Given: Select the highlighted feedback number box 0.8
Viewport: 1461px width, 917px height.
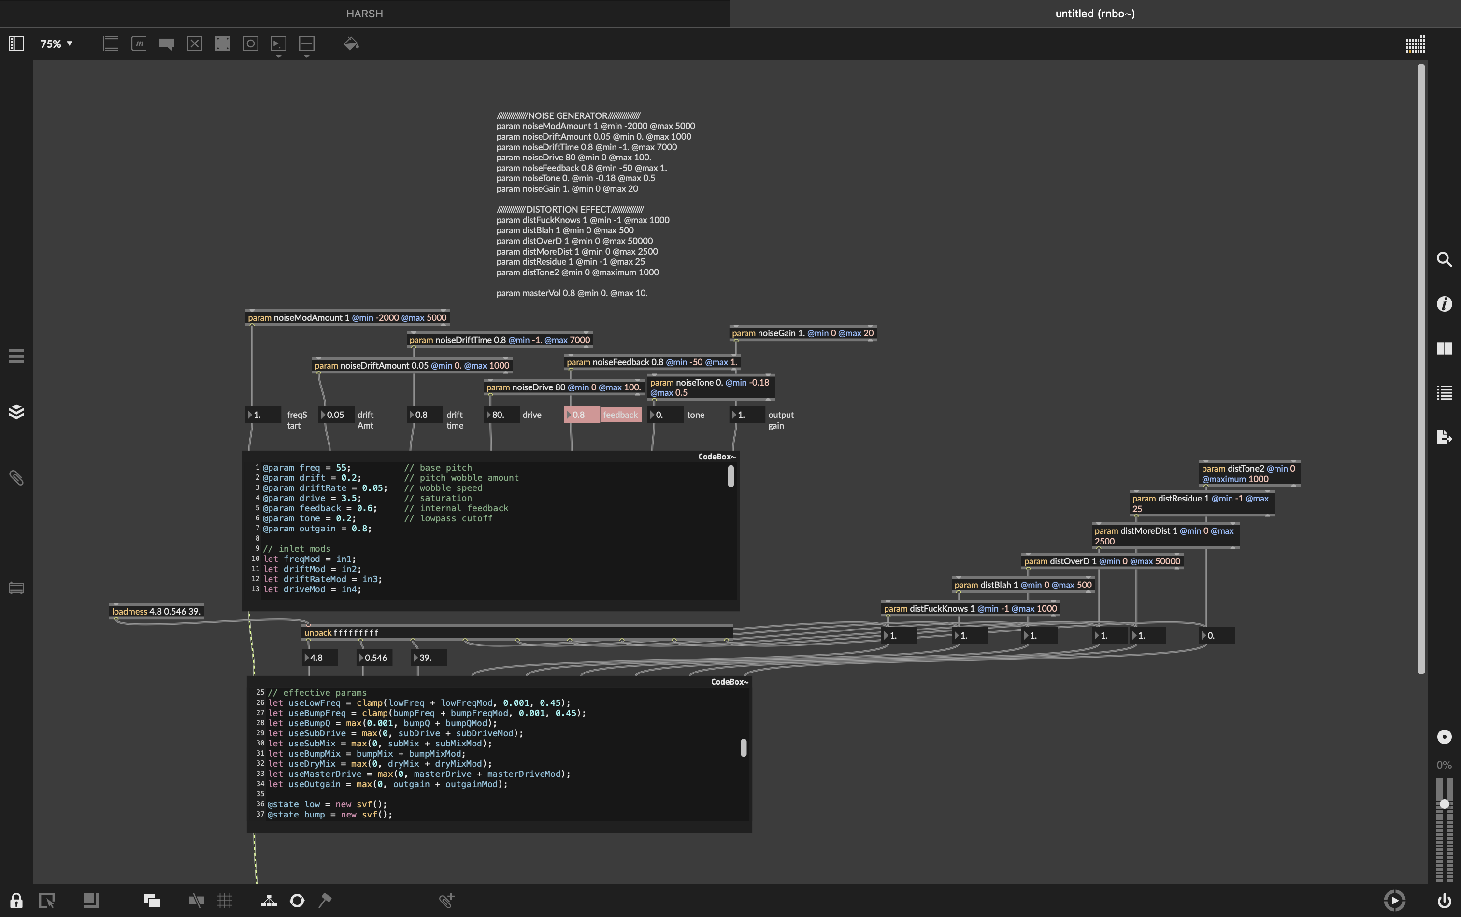Looking at the screenshot, I should coord(582,415).
